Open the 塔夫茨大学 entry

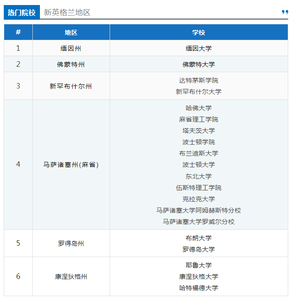point(199,131)
